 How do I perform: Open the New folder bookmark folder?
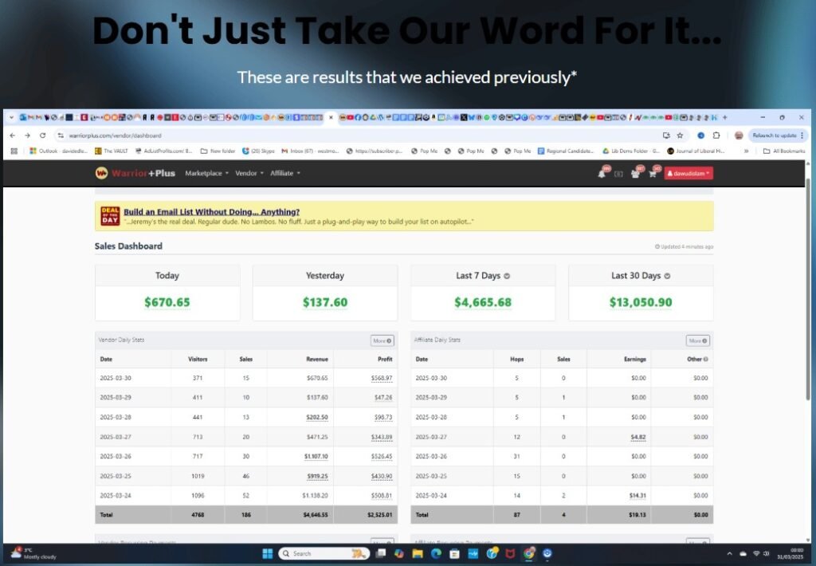point(218,151)
